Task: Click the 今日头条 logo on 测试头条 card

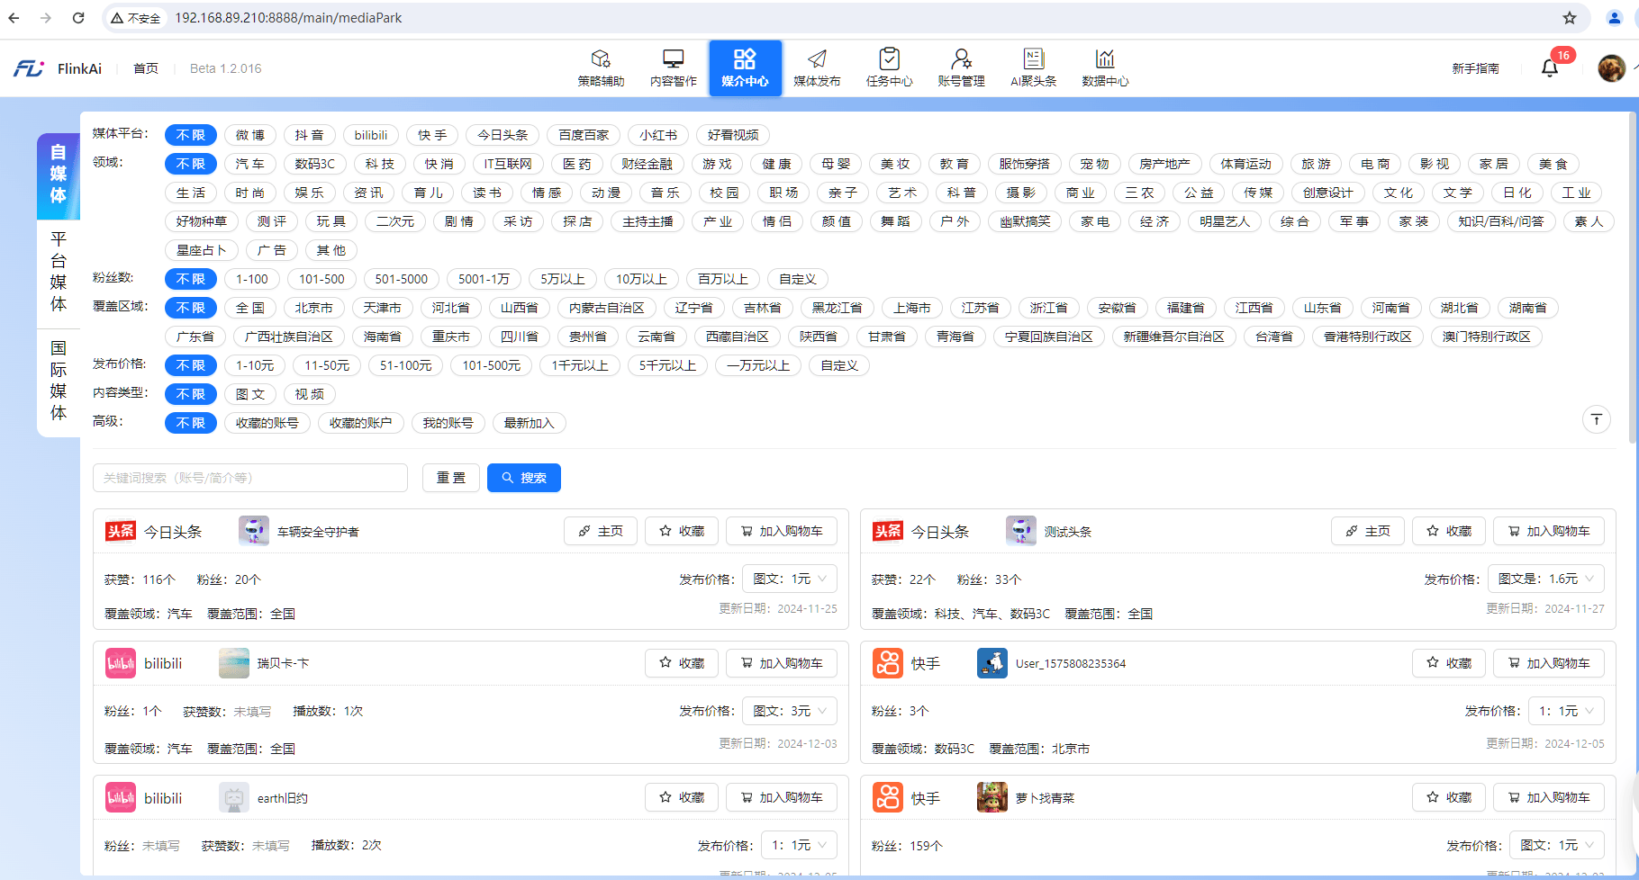Action: tap(888, 531)
